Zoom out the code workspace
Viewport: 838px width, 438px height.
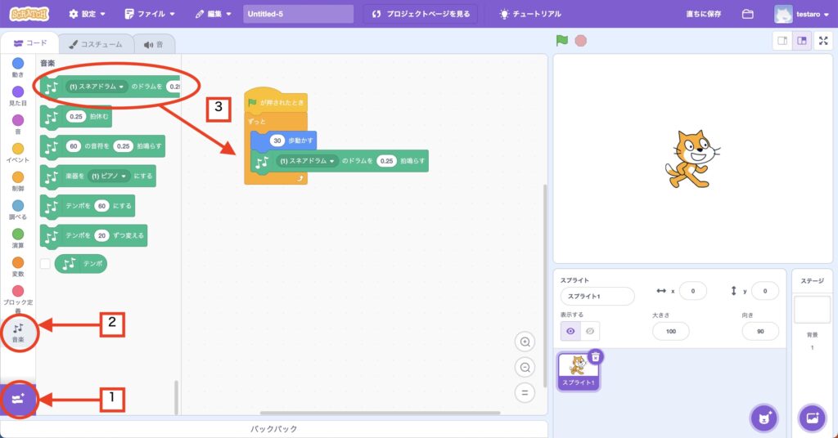(x=525, y=367)
